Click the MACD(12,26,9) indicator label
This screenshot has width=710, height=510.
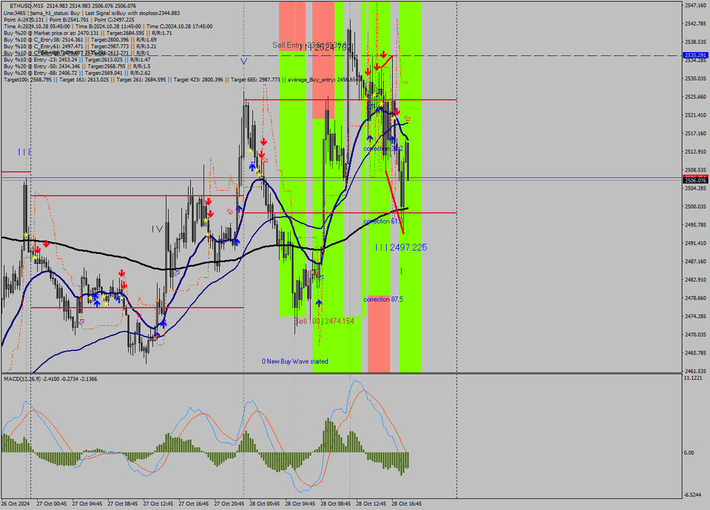[50, 379]
